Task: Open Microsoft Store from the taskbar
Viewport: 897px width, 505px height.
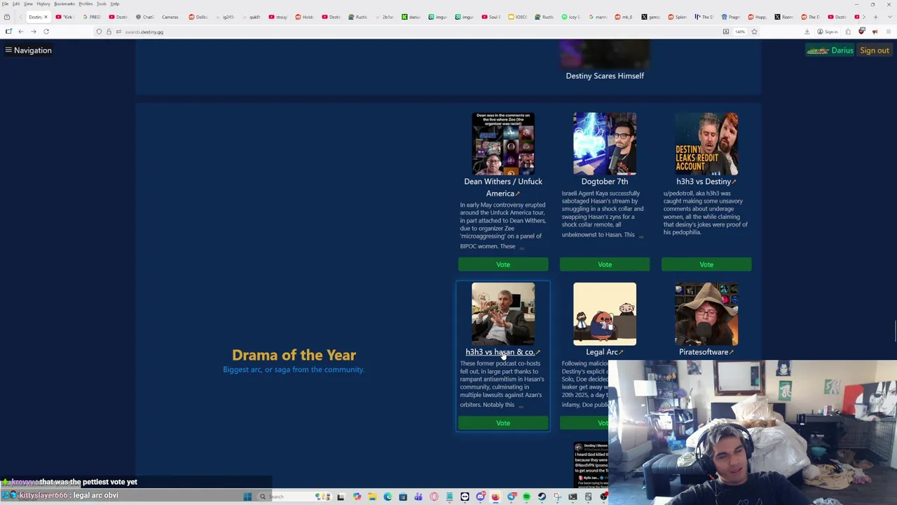Action: coord(403,497)
